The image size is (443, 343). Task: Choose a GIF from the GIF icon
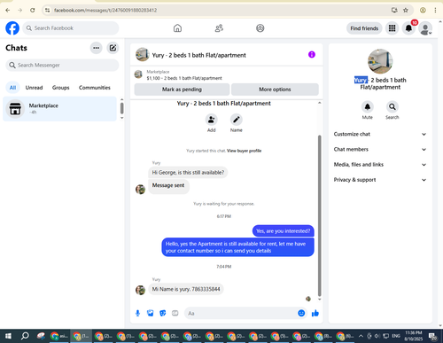pos(175,313)
